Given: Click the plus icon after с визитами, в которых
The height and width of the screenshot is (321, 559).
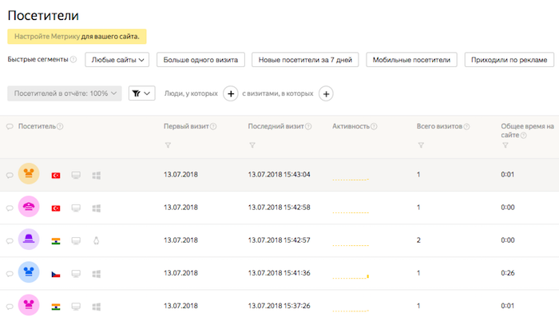Looking at the screenshot, I should tap(326, 93).
